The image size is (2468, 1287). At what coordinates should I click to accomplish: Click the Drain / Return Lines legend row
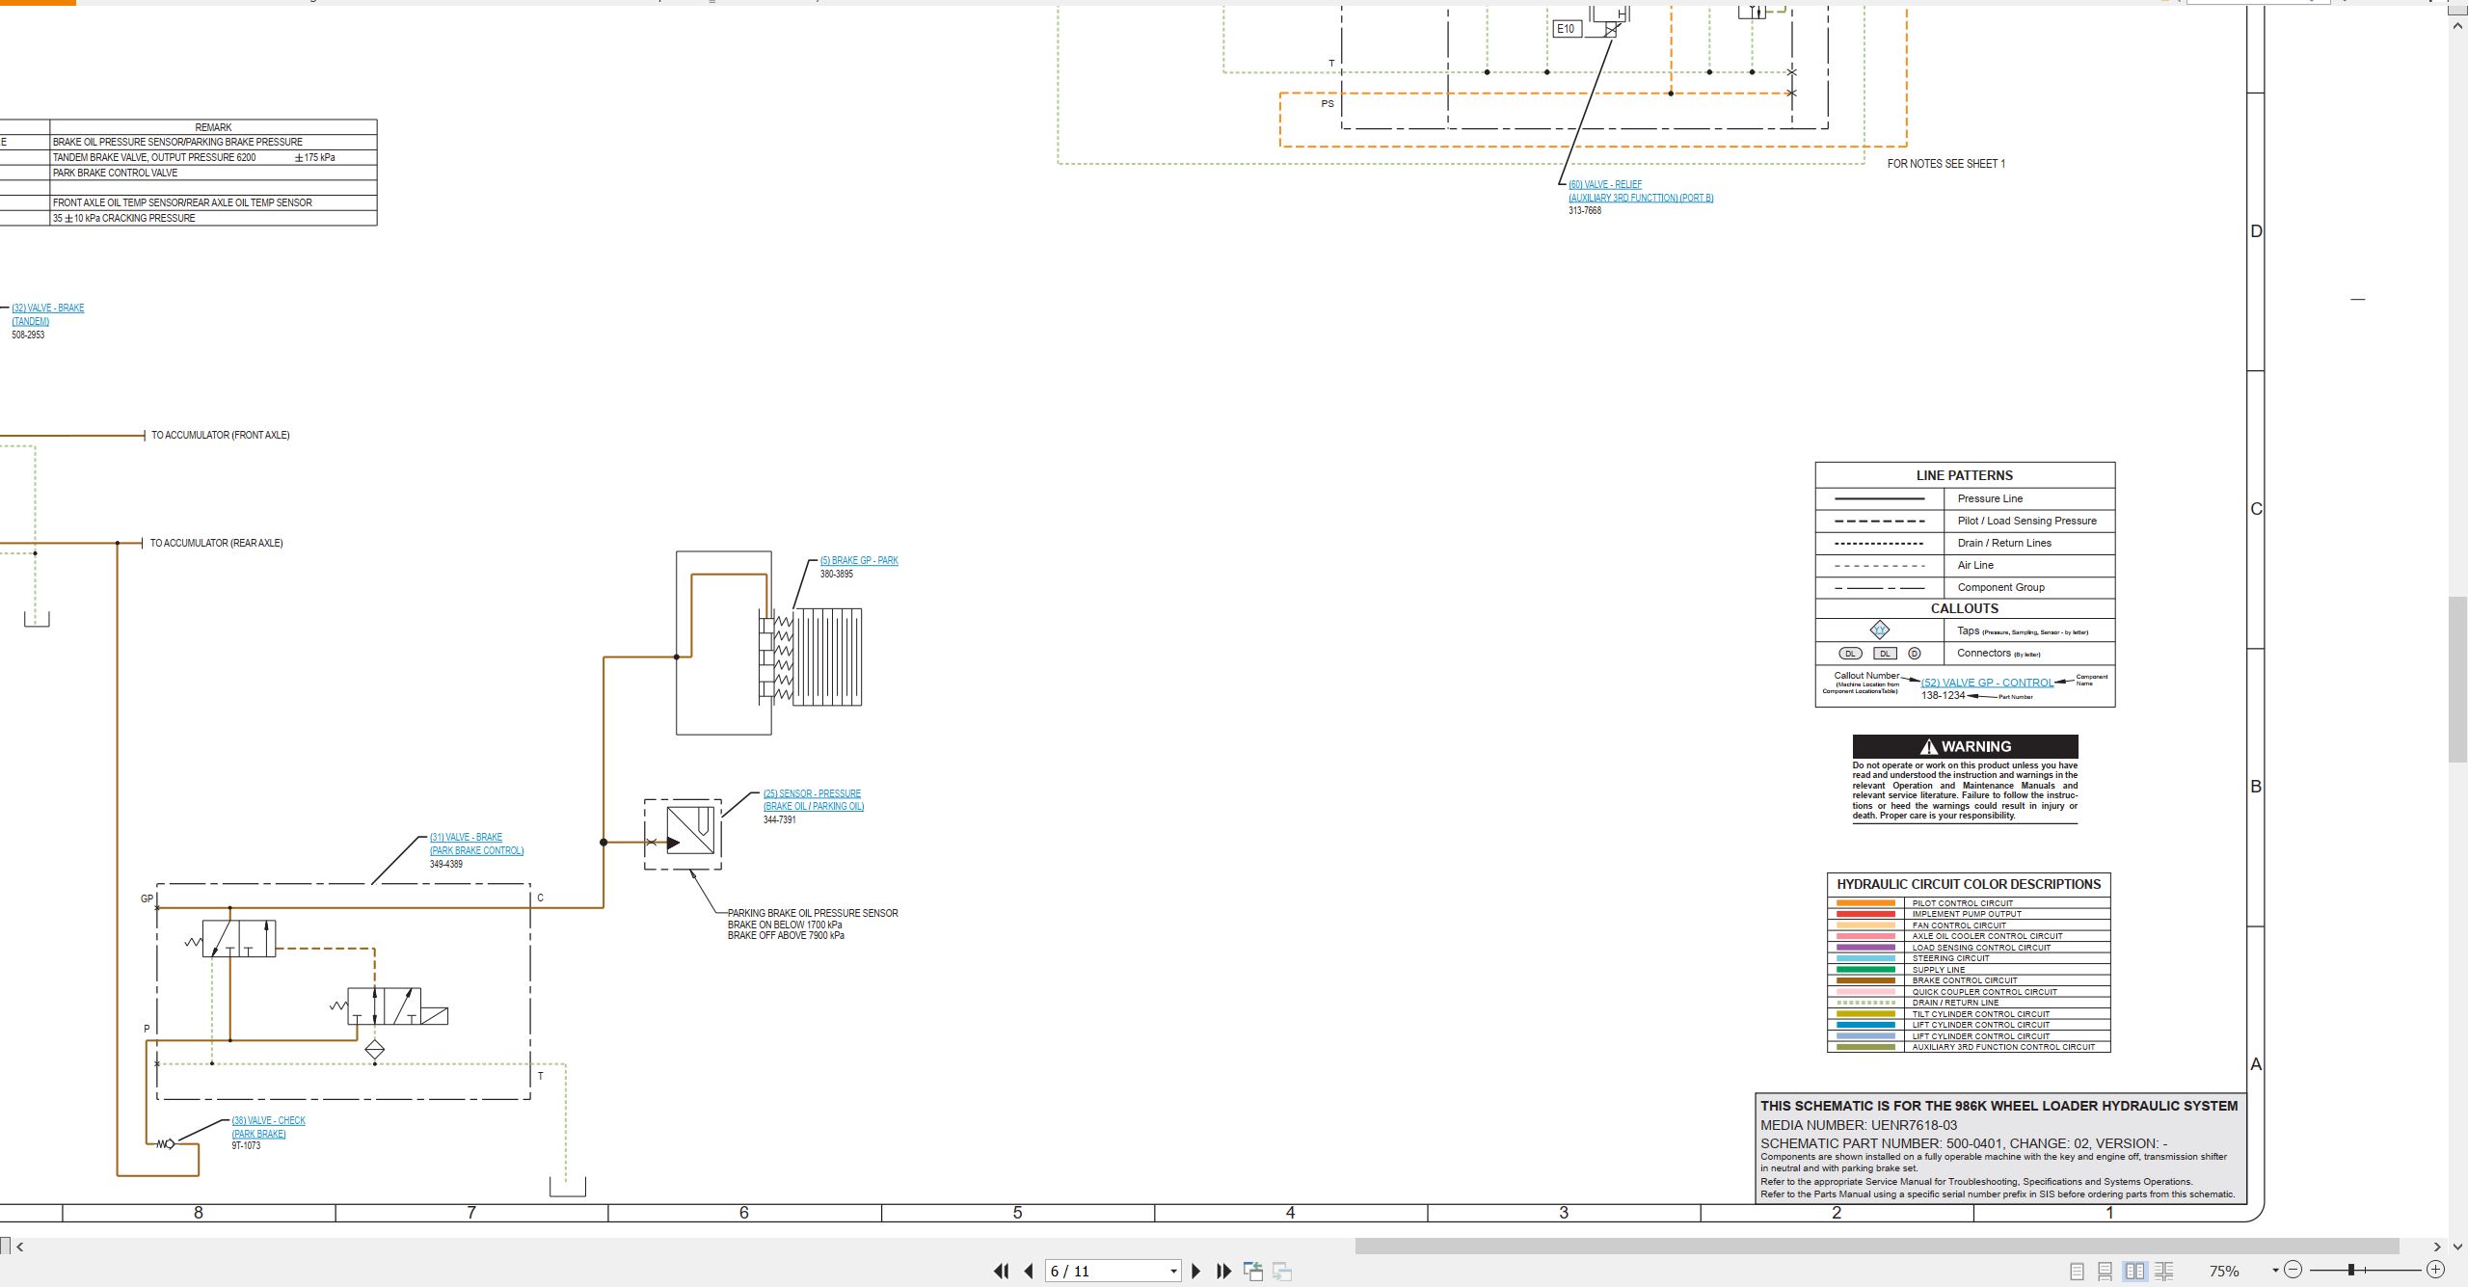1965,543
